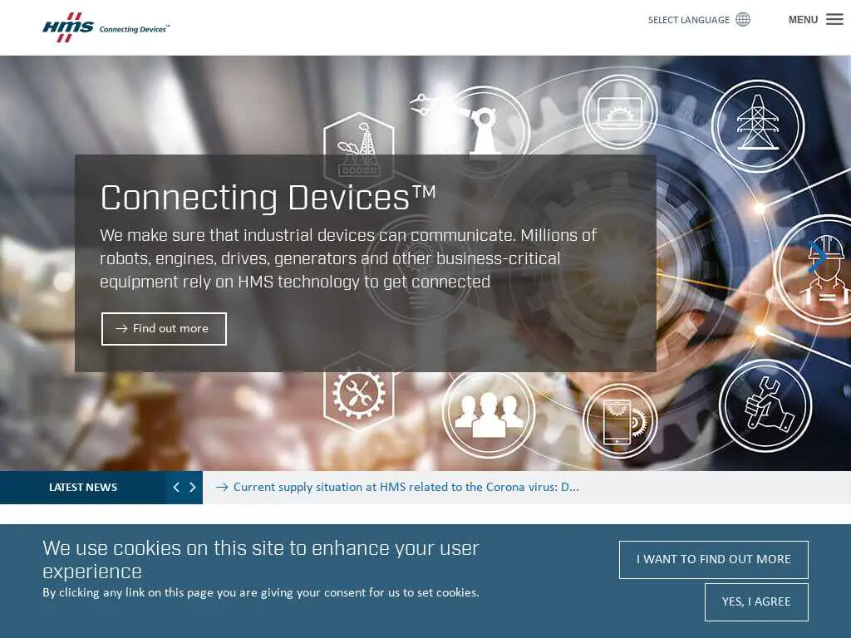Click the power transmission tower icon
Screen dimensions: 851x638
758,124
